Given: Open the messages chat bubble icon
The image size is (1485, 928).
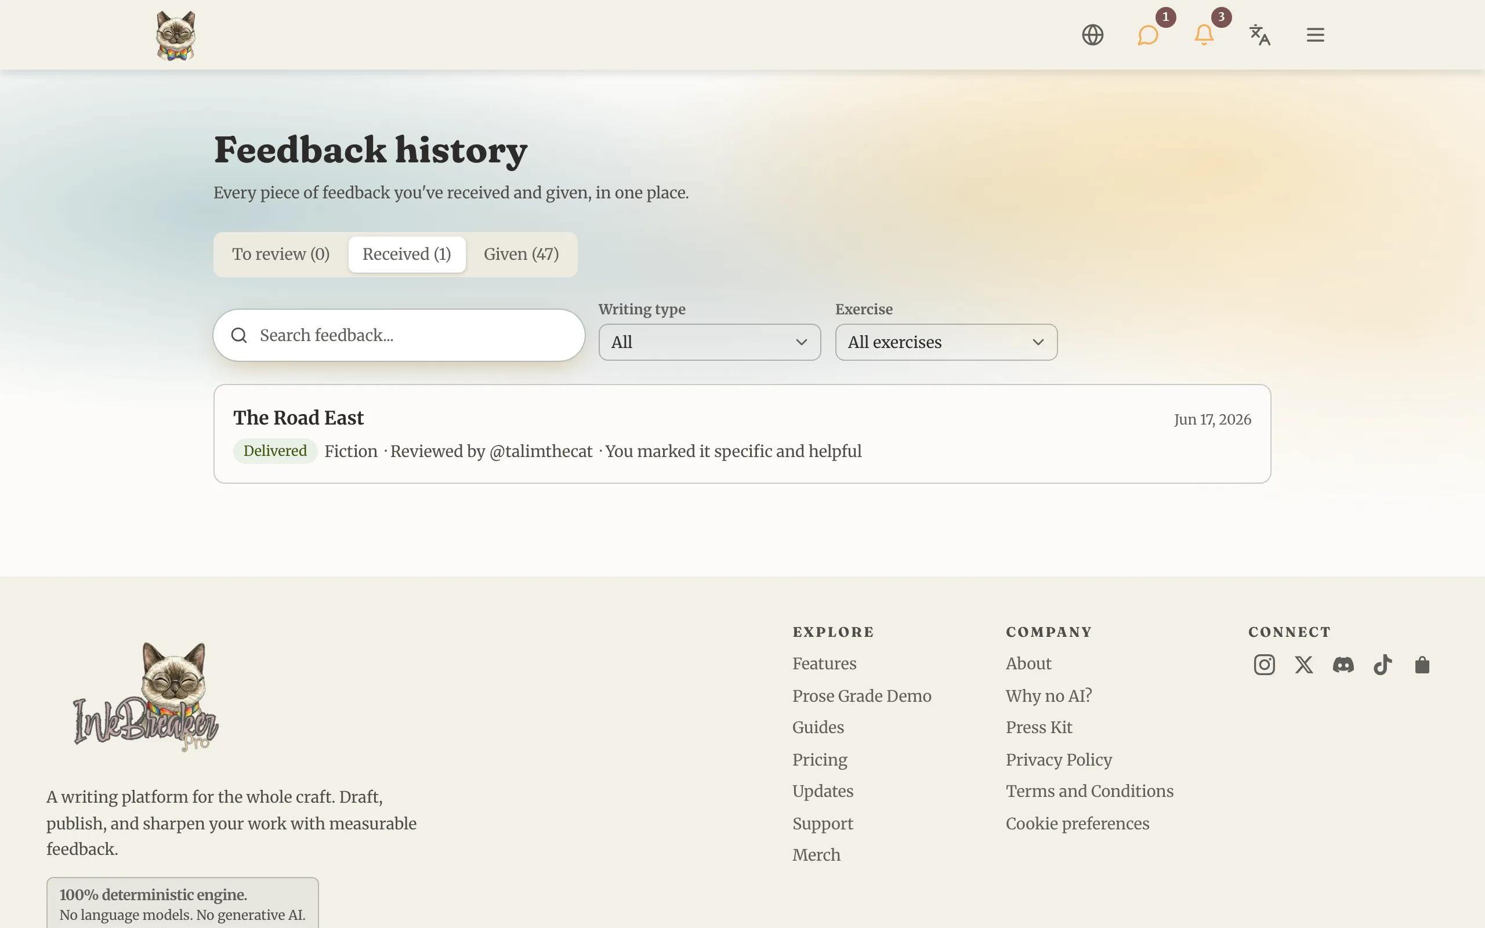Looking at the screenshot, I should pos(1147,35).
